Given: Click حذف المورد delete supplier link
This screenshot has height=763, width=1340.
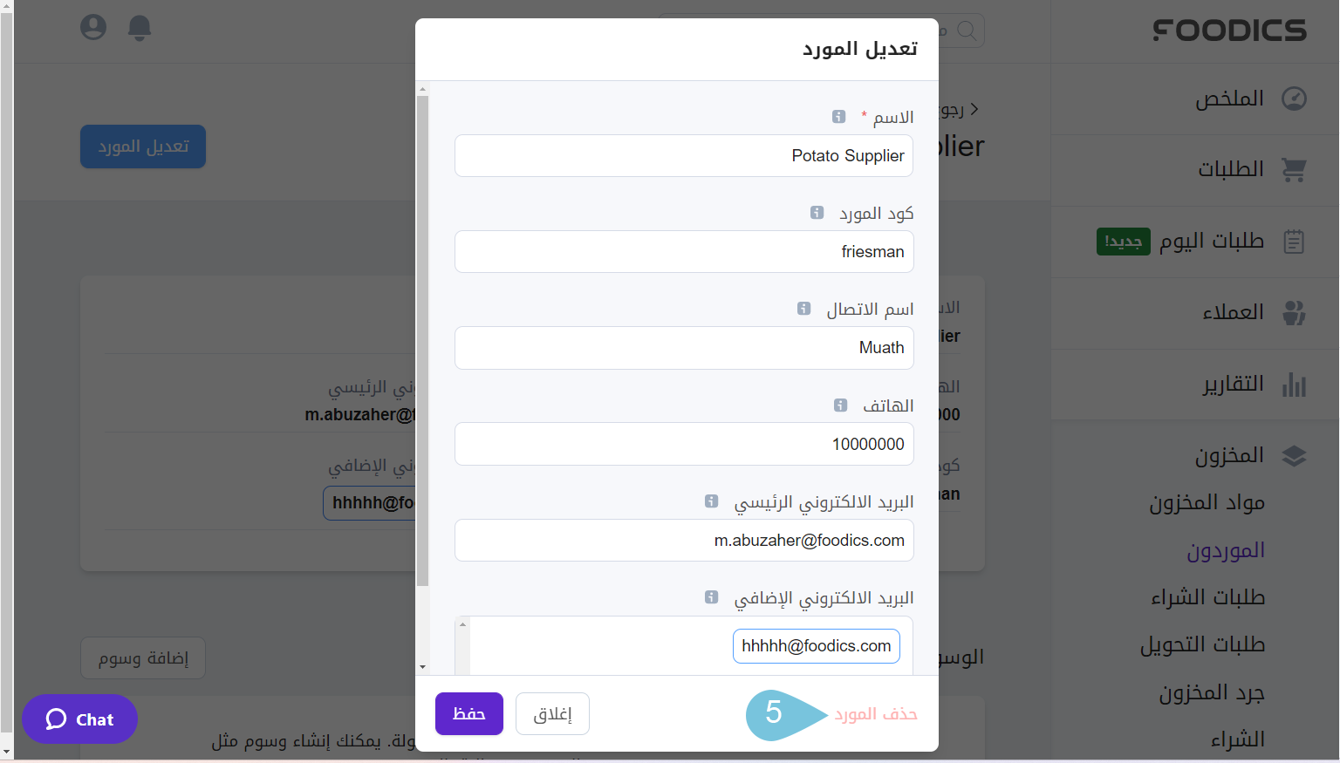Looking at the screenshot, I should [x=876, y=714].
